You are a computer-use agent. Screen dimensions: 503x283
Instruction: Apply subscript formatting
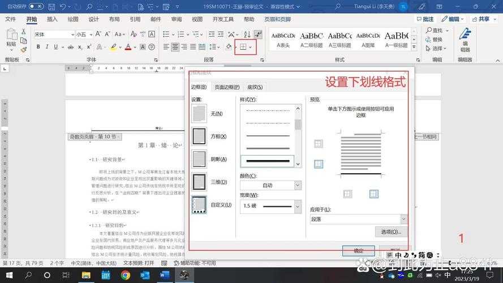coord(80,47)
